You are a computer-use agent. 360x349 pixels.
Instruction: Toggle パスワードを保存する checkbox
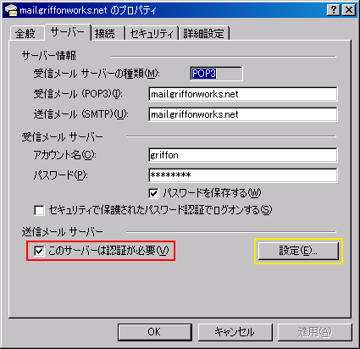tap(153, 193)
